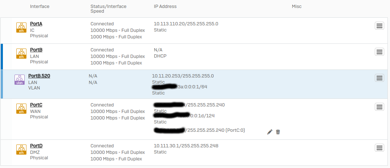The width and height of the screenshot is (390, 168).
Task: Click the PortB.520 VLAN icon
Action: coord(20,80)
